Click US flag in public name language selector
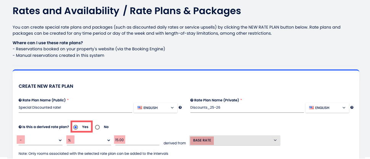This screenshot has height=159, width=370. pyautogui.click(x=139, y=108)
